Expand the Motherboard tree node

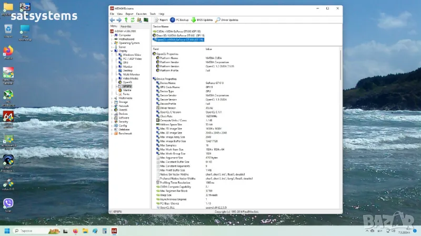click(112, 39)
